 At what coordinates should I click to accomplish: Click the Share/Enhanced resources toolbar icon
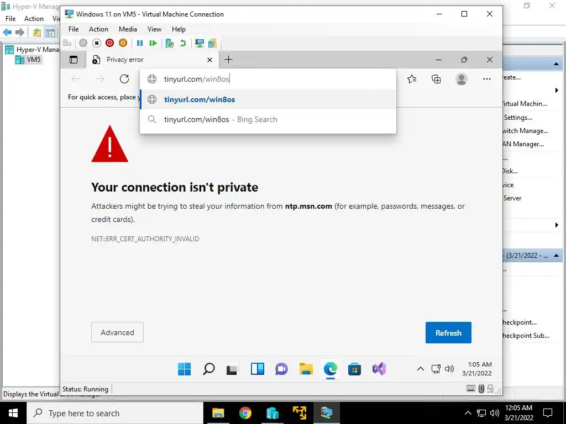click(212, 43)
